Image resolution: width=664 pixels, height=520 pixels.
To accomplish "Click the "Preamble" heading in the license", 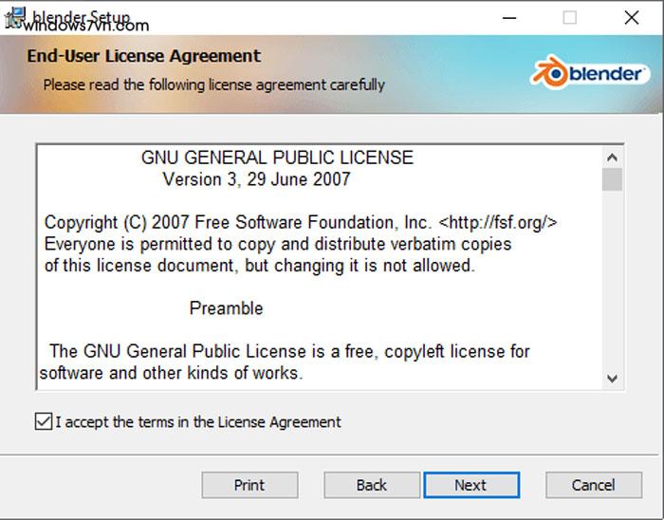I will (226, 308).
